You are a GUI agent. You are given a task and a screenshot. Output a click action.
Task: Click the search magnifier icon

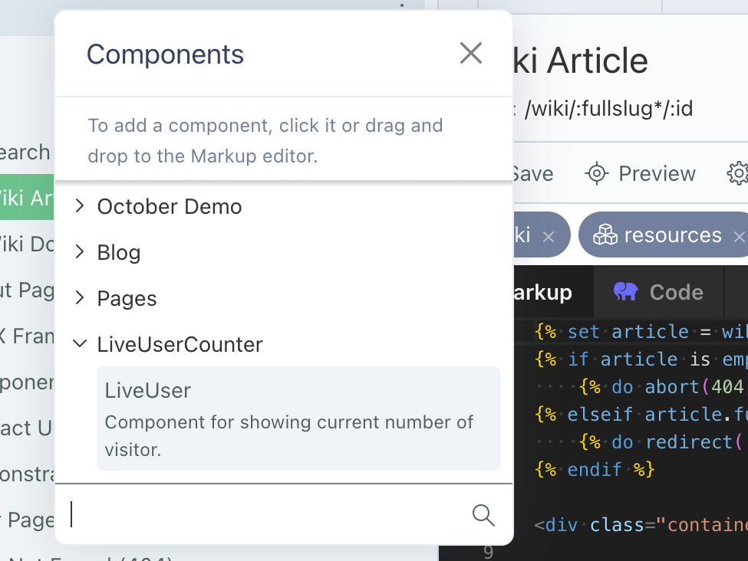tap(483, 515)
